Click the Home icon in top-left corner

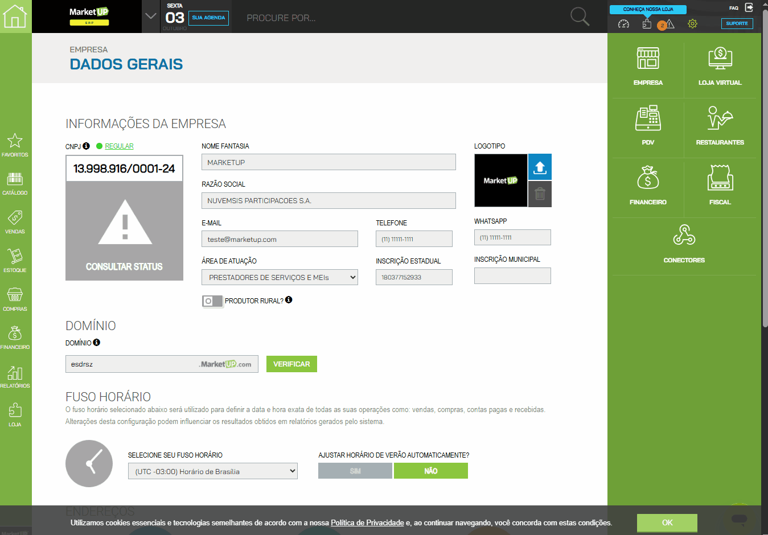pyautogui.click(x=15, y=16)
